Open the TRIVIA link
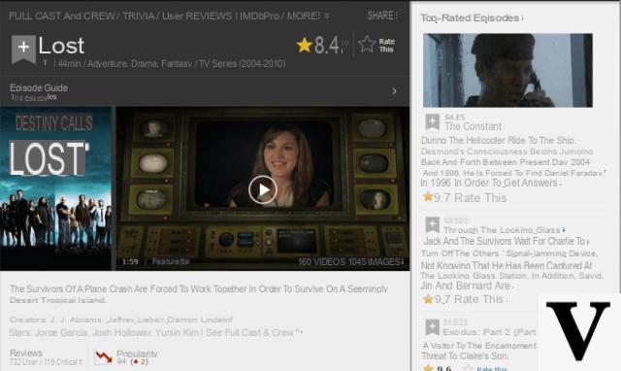This screenshot has height=371, width=621. (138, 16)
